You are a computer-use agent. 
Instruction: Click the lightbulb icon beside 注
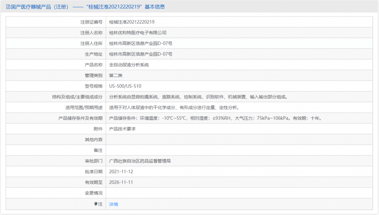point(96,204)
